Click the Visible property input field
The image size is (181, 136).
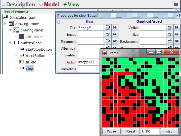pos(153,28)
